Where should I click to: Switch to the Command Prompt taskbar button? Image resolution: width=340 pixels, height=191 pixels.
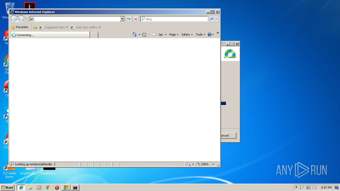click(x=75, y=188)
